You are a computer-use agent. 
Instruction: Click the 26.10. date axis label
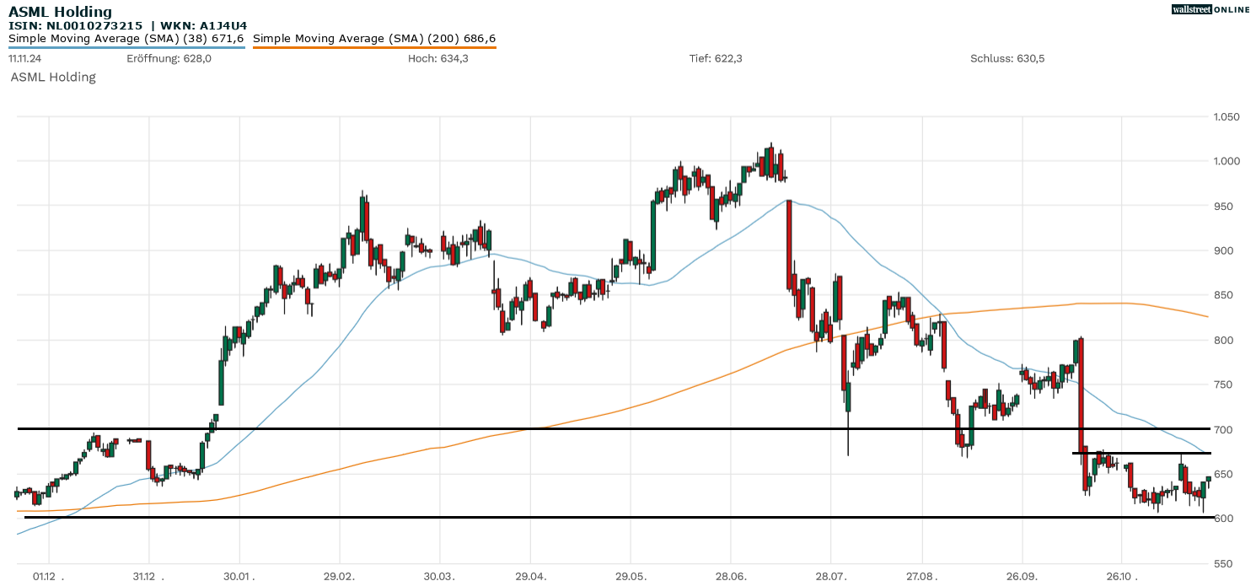pyautogui.click(x=1122, y=577)
